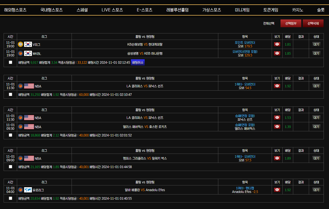Go to the 미니게임 menu
The image size is (329, 209).
[x=242, y=10]
